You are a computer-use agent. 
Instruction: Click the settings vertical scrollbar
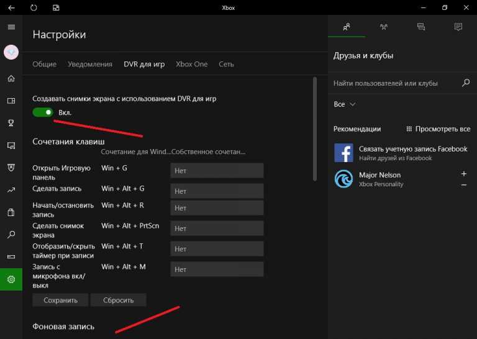315,129
